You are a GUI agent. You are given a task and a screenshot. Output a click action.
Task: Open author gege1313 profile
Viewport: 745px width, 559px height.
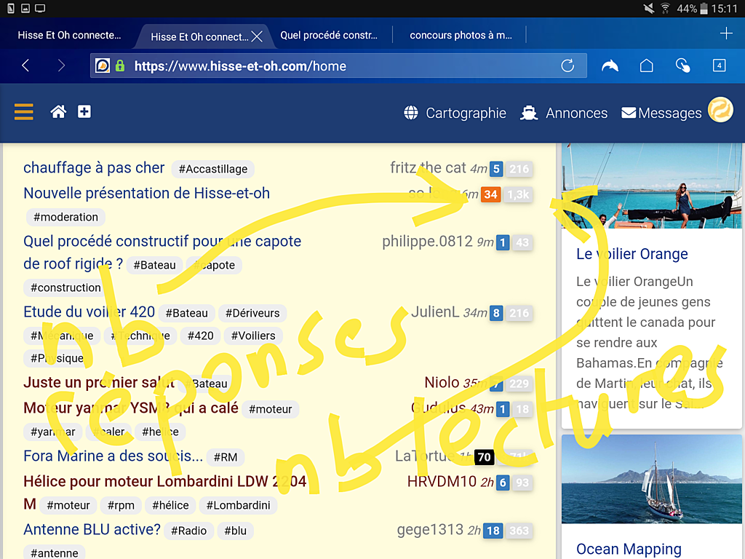tap(430, 530)
